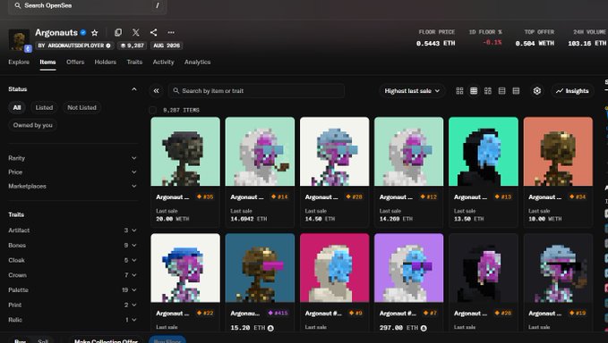
Task: Open the Insights panel
Action: 572,91
